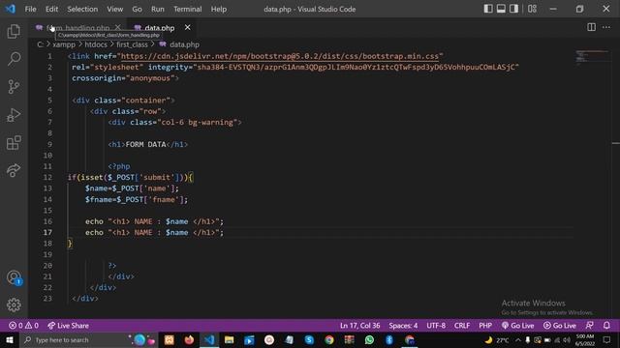Open the Edit menu
The height and width of the screenshot is (348, 620).
pyautogui.click(x=51, y=9)
